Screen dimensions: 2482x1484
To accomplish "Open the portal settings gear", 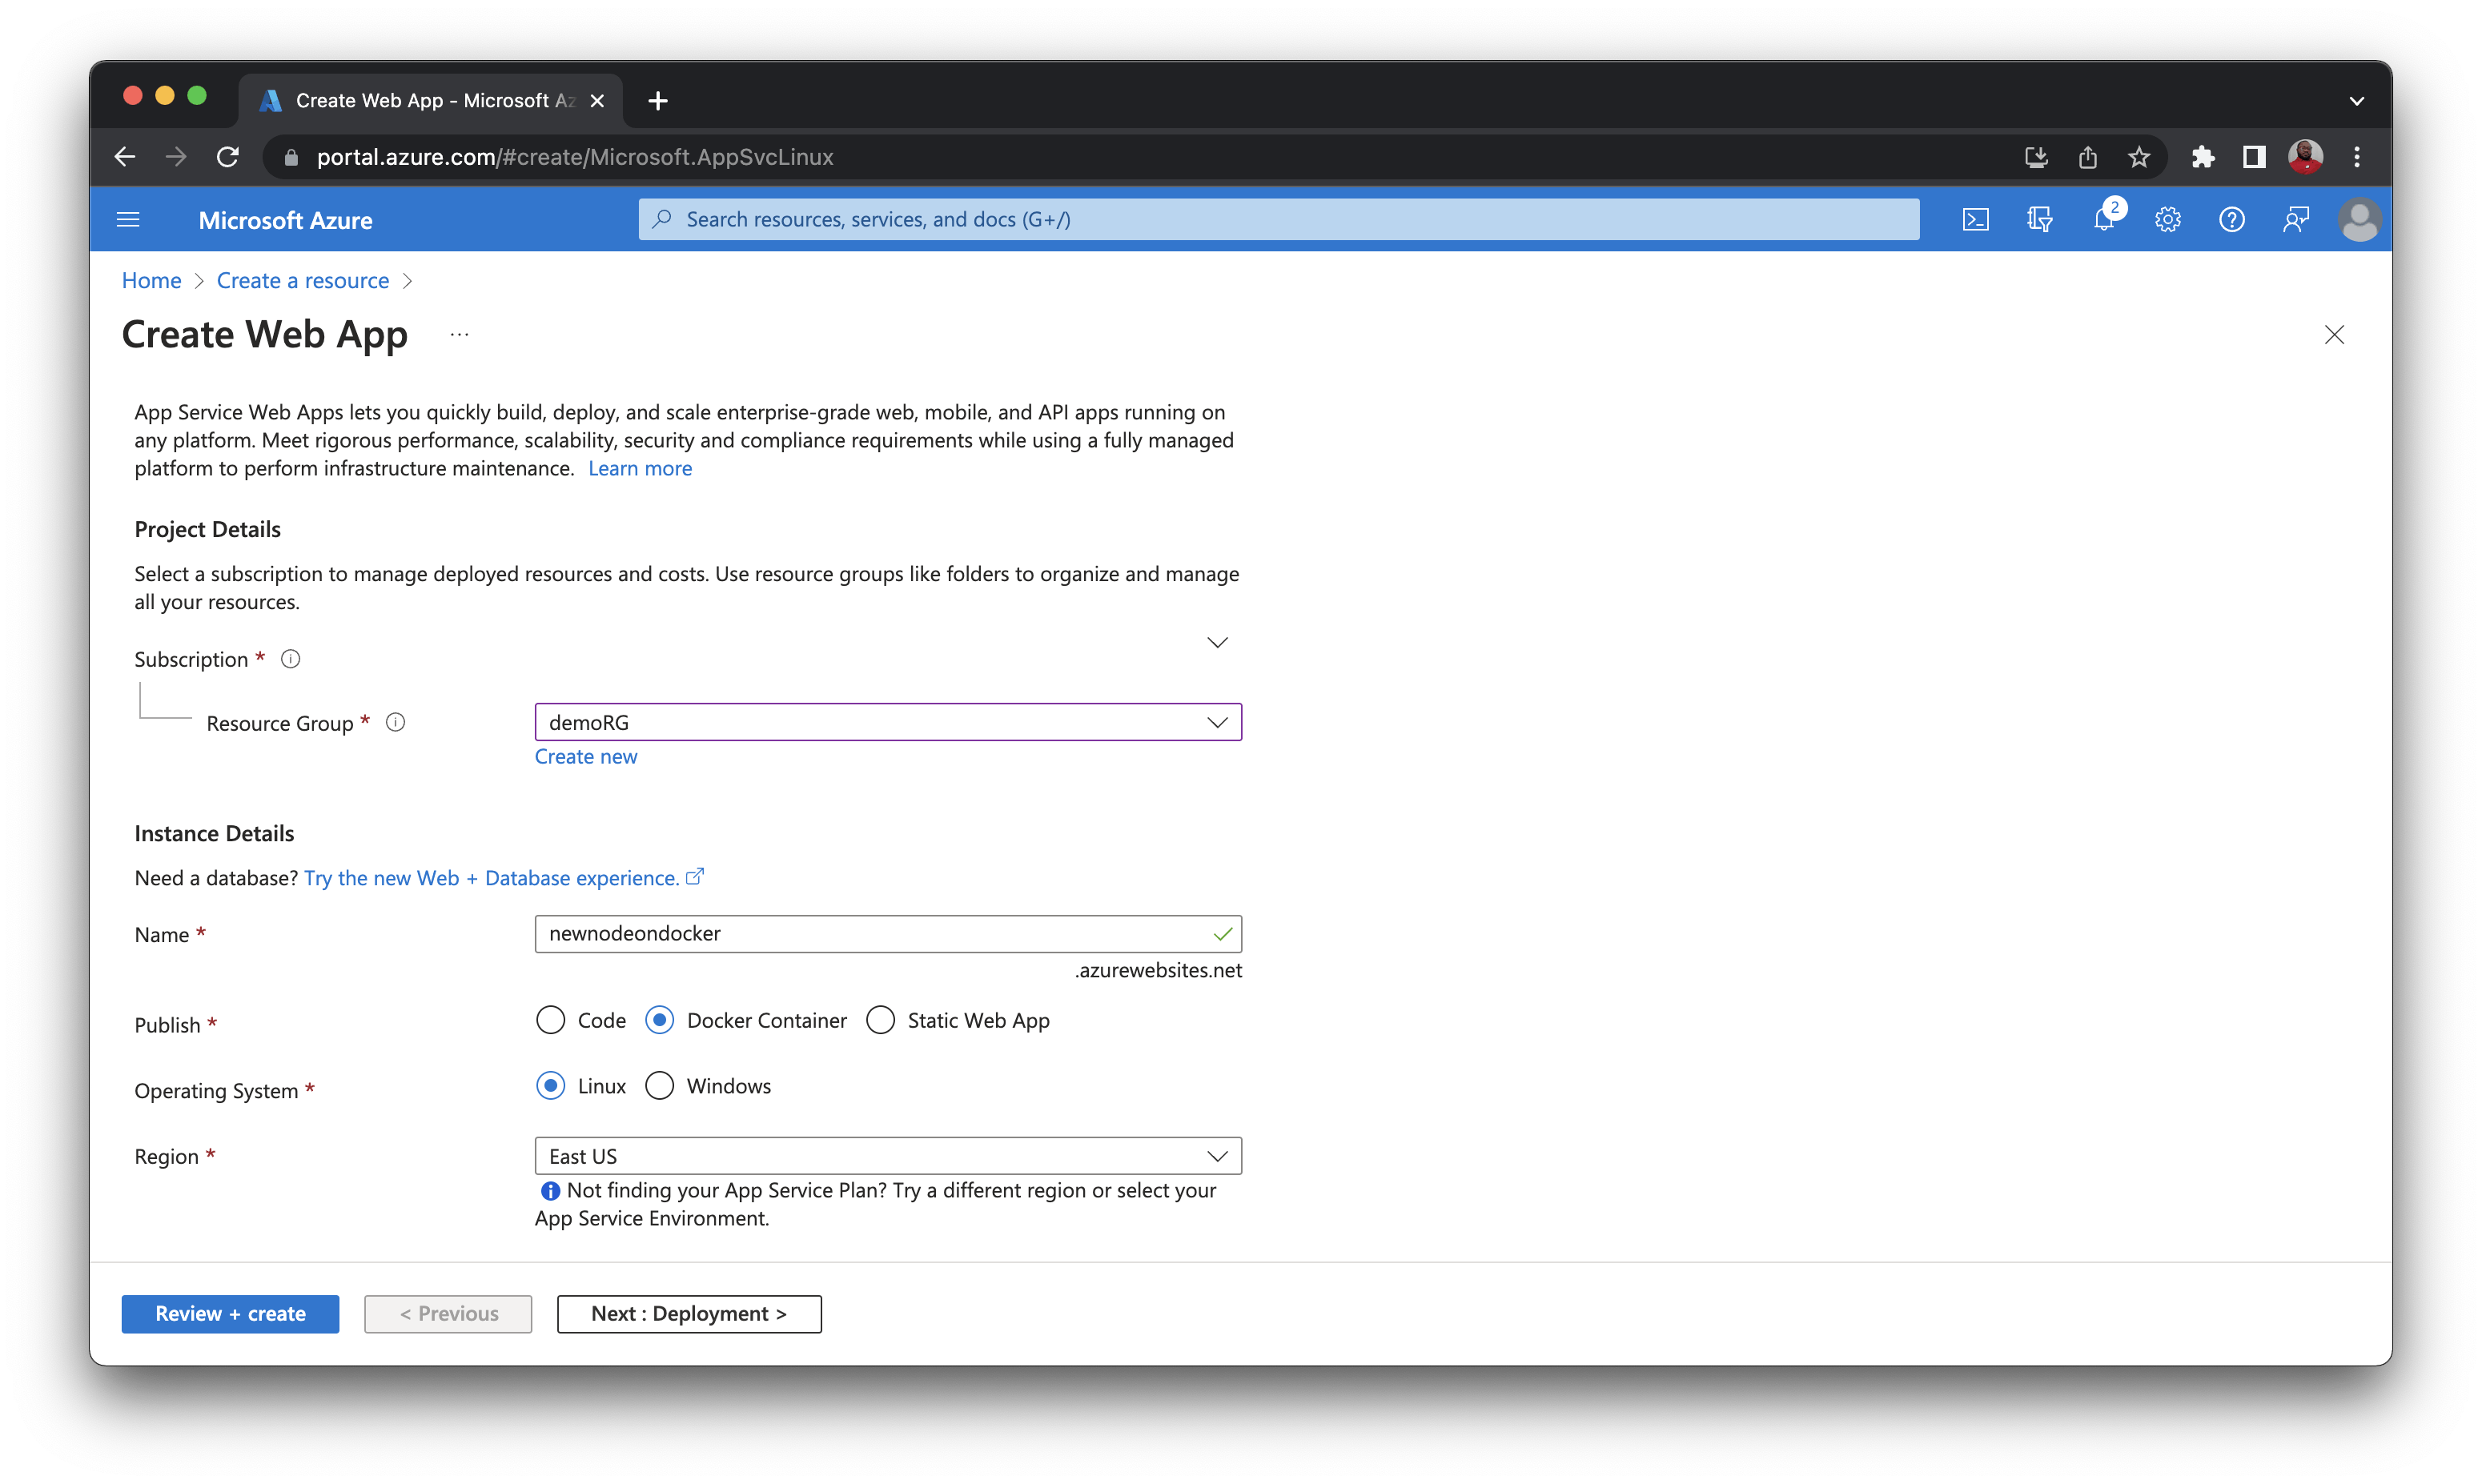I will [2168, 219].
